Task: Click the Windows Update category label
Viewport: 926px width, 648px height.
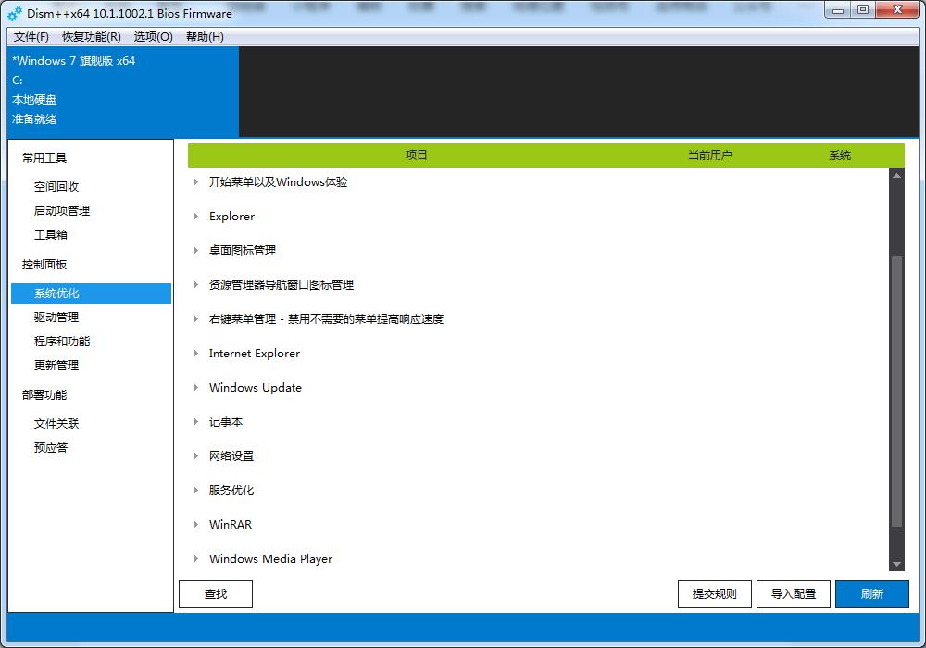Action: (x=256, y=387)
